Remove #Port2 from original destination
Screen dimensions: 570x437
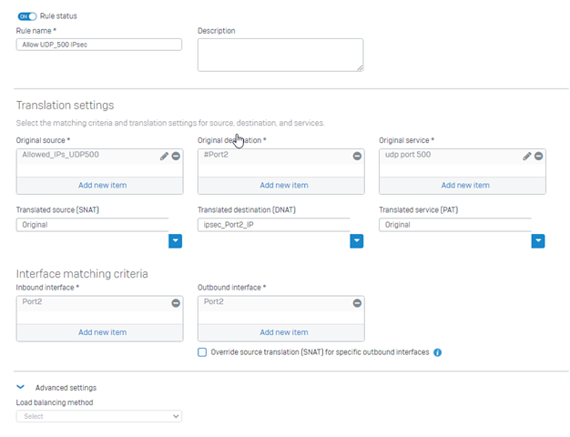pyautogui.click(x=357, y=156)
